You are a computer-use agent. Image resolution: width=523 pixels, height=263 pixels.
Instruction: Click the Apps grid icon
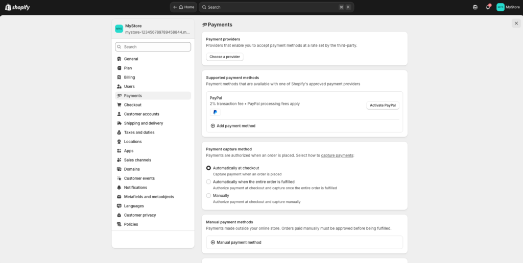tap(119, 151)
